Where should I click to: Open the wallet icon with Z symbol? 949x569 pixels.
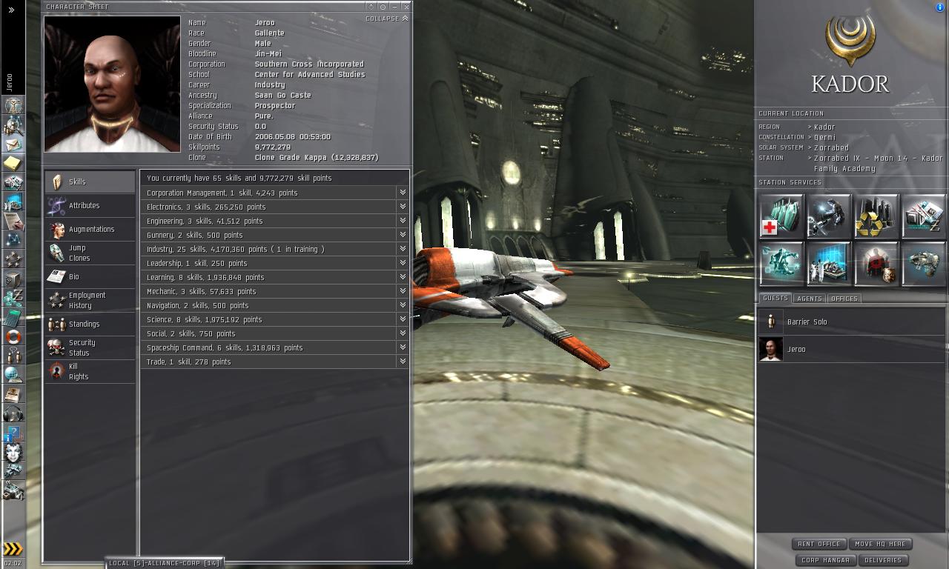[13, 298]
